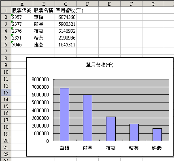Viewport: 174px width, 161px height.
Task: Click the 8000000 value axis label
Action: click(x=40, y=79)
